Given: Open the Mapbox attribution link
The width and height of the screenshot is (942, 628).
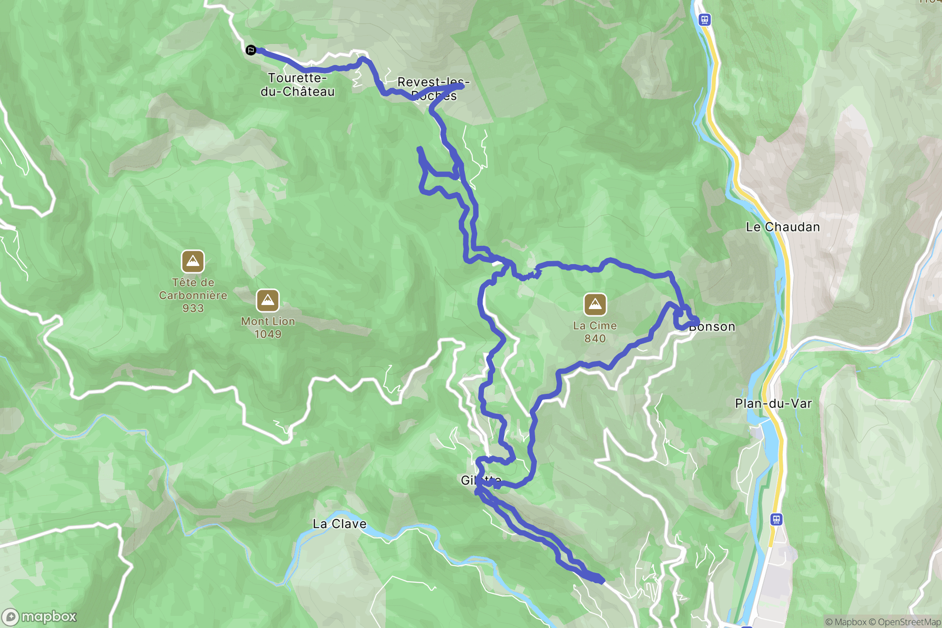Looking at the screenshot, I should [x=846, y=622].
